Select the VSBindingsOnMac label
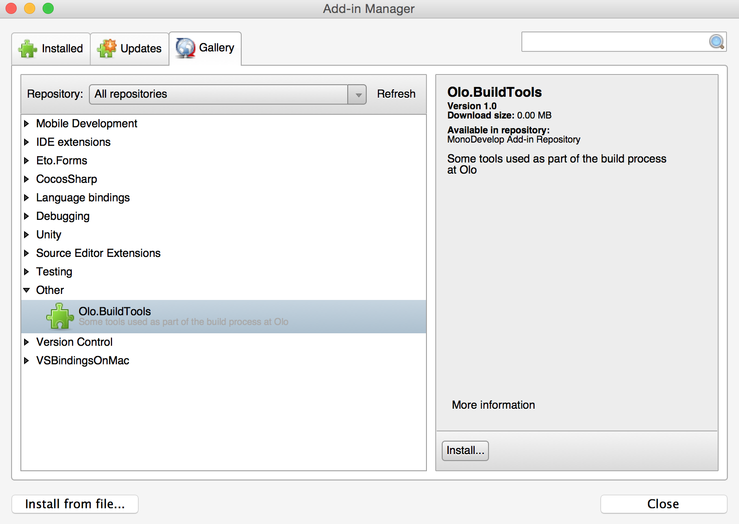 (x=82, y=361)
